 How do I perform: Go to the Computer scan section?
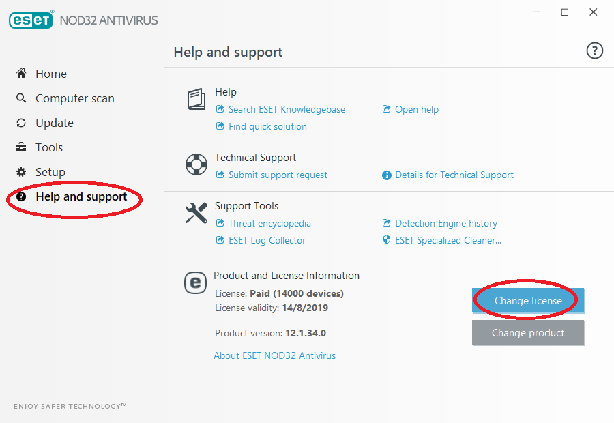pyautogui.click(x=75, y=98)
